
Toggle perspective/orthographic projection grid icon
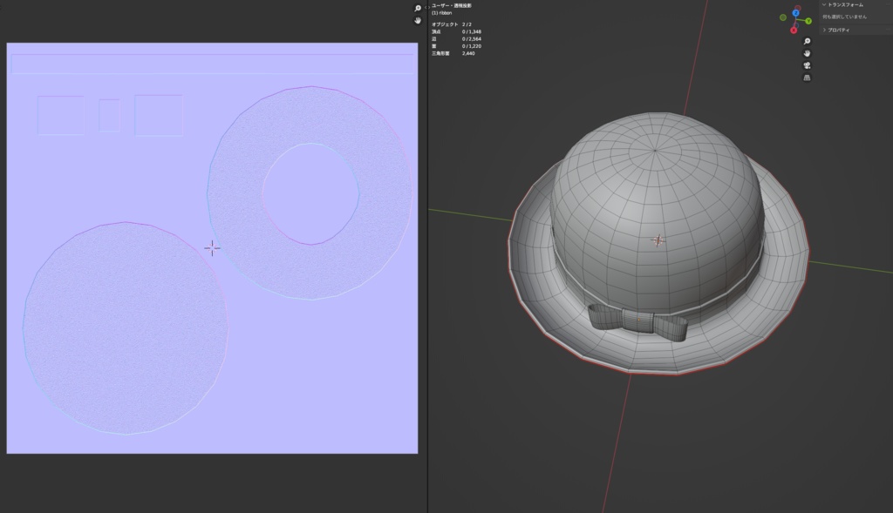tap(807, 78)
